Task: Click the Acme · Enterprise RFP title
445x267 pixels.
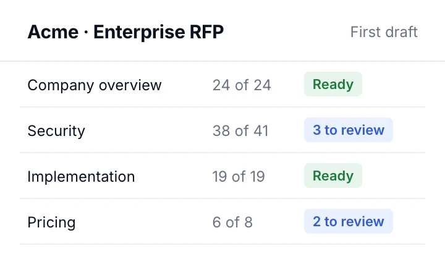Action: click(125, 32)
